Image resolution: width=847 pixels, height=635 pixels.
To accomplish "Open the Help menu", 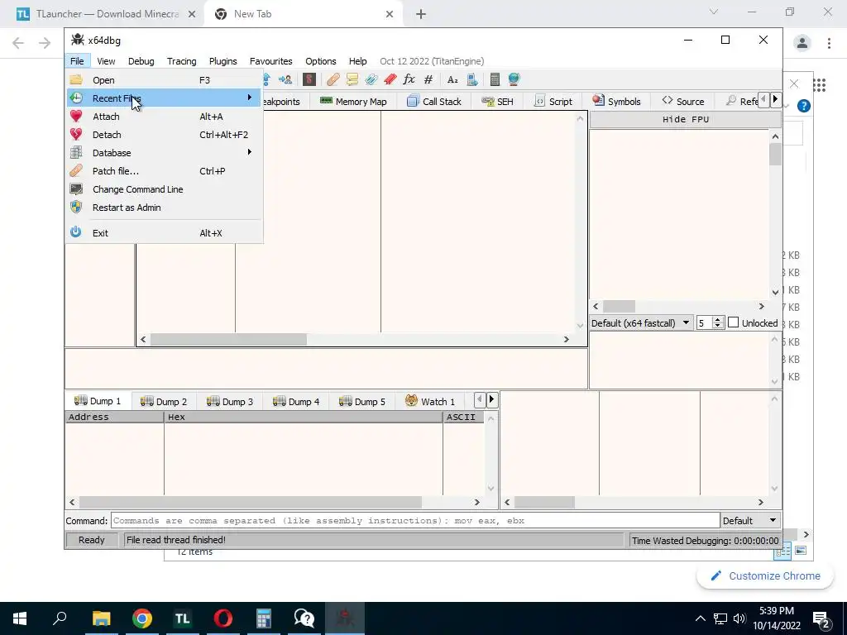I will click(357, 61).
